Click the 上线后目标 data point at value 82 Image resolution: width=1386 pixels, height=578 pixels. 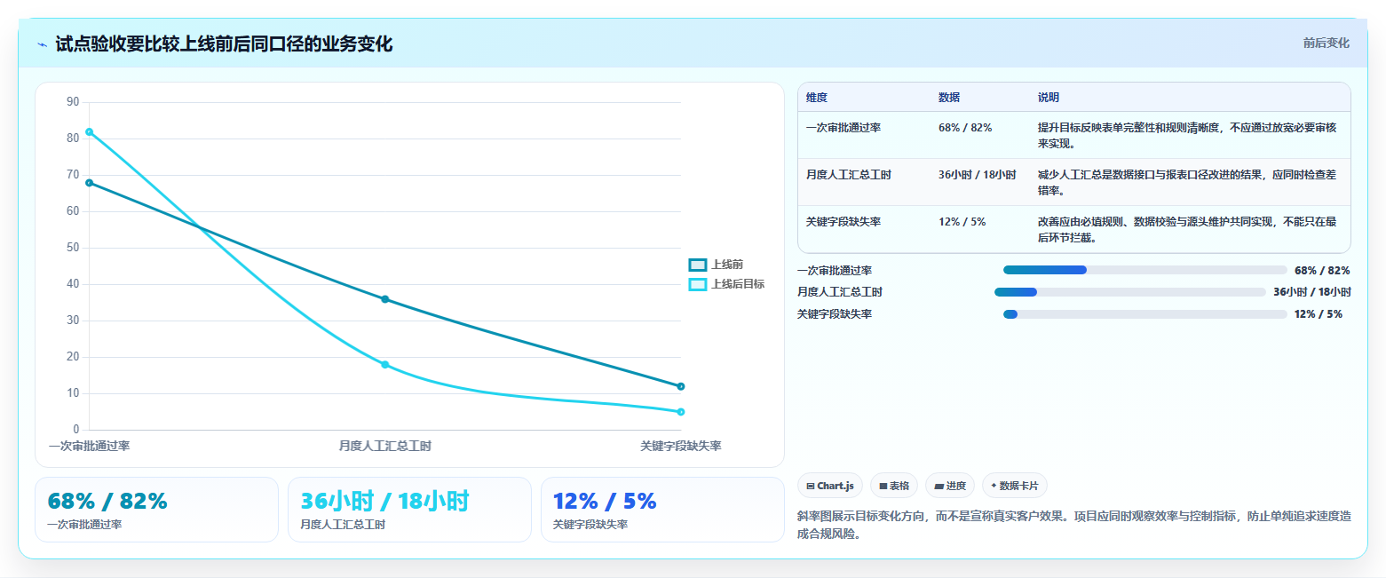(x=89, y=132)
